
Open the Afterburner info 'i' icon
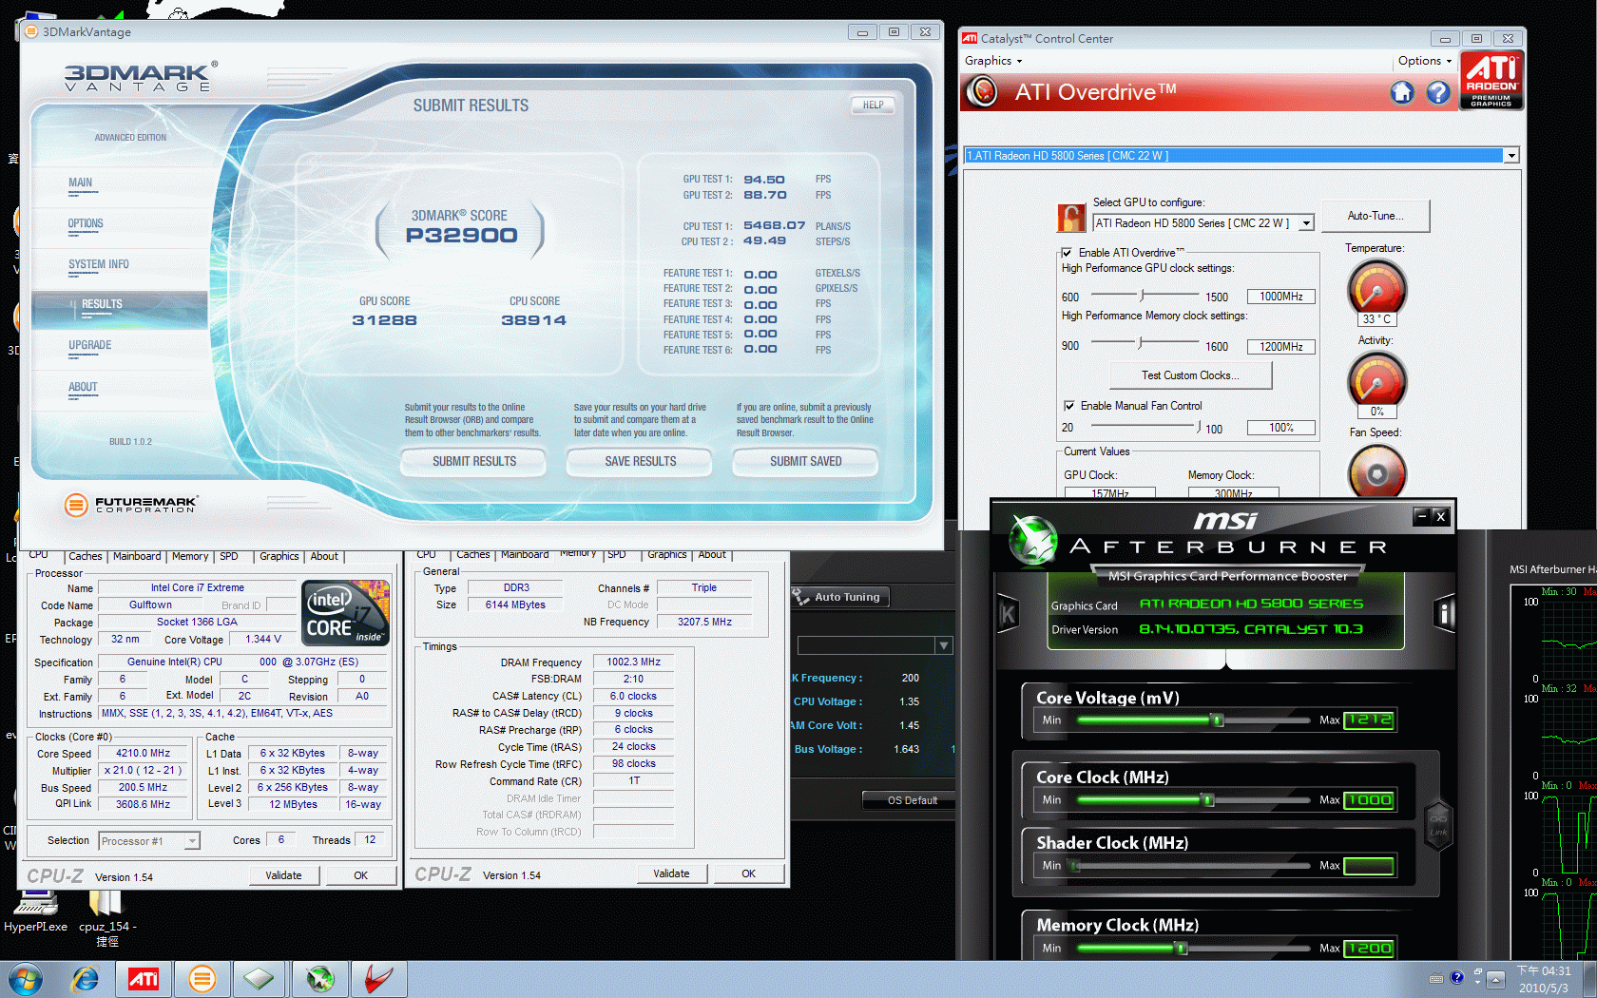click(1444, 614)
